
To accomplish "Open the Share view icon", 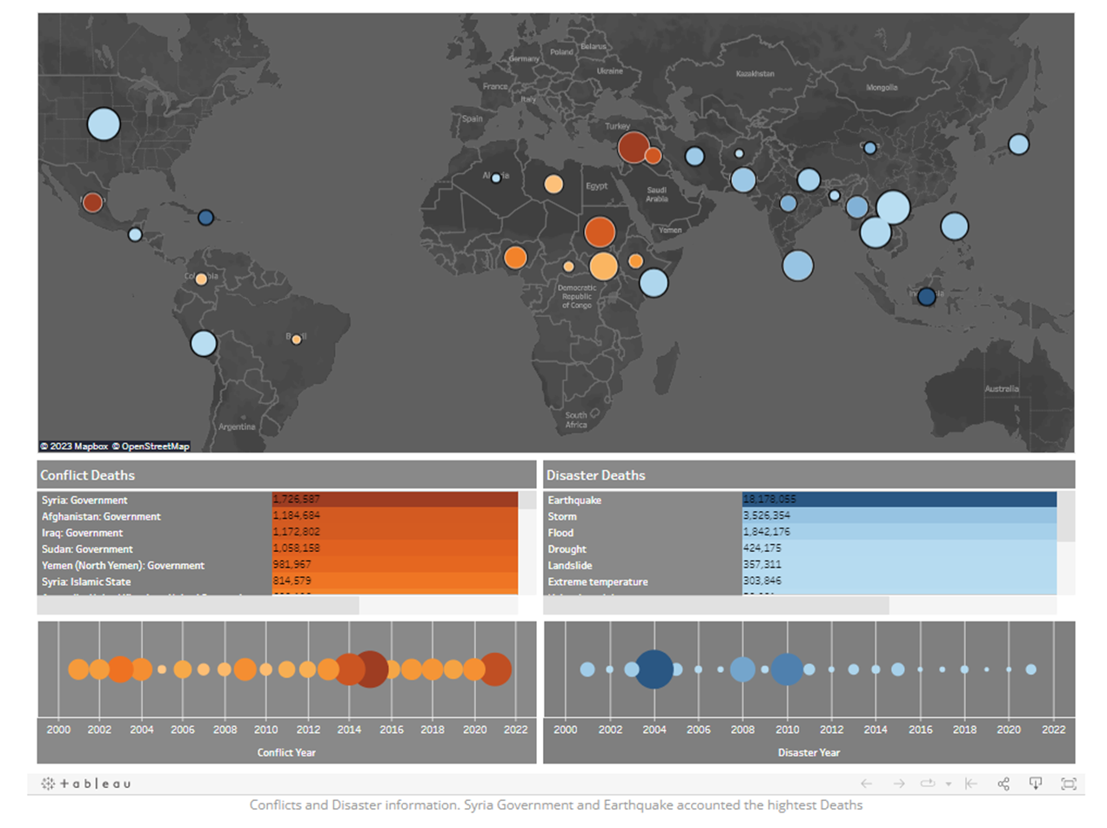I will click(x=1003, y=783).
